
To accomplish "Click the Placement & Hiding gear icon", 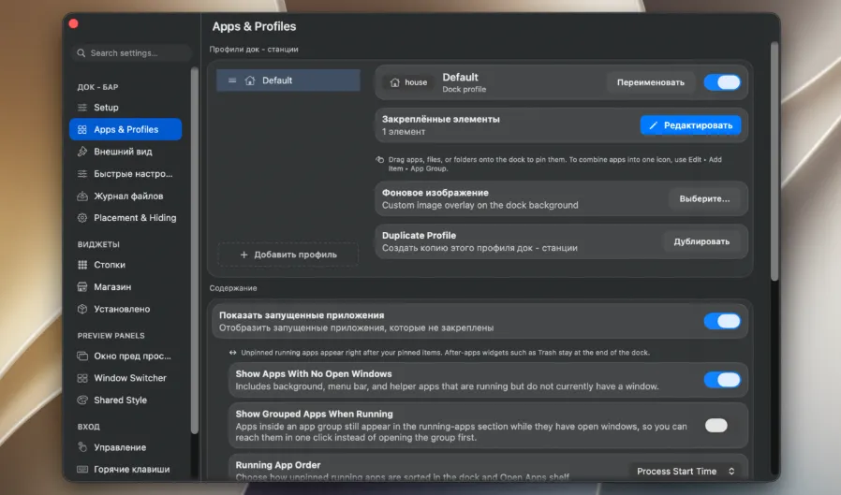I will point(82,217).
